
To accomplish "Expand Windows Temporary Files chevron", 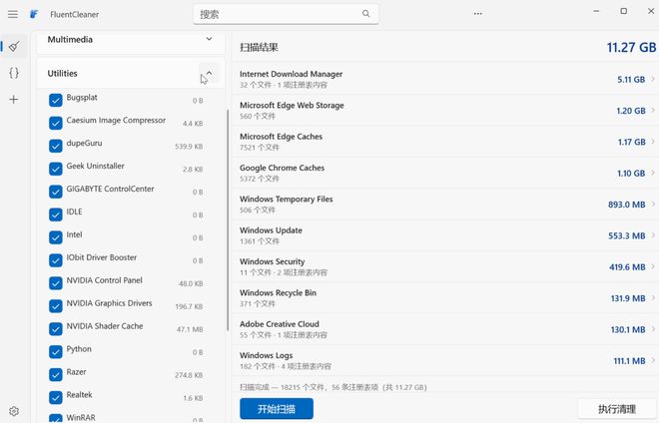I will 653,205.
